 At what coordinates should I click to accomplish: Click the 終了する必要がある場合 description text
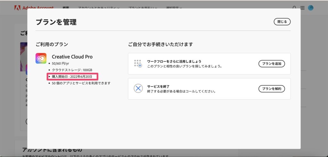[x=181, y=91]
